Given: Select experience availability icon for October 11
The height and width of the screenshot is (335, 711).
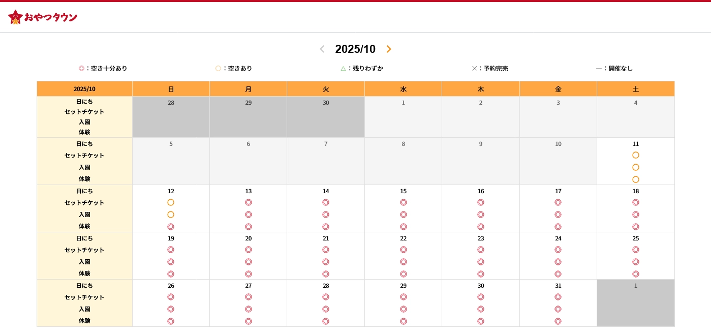Looking at the screenshot, I should (635, 179).
